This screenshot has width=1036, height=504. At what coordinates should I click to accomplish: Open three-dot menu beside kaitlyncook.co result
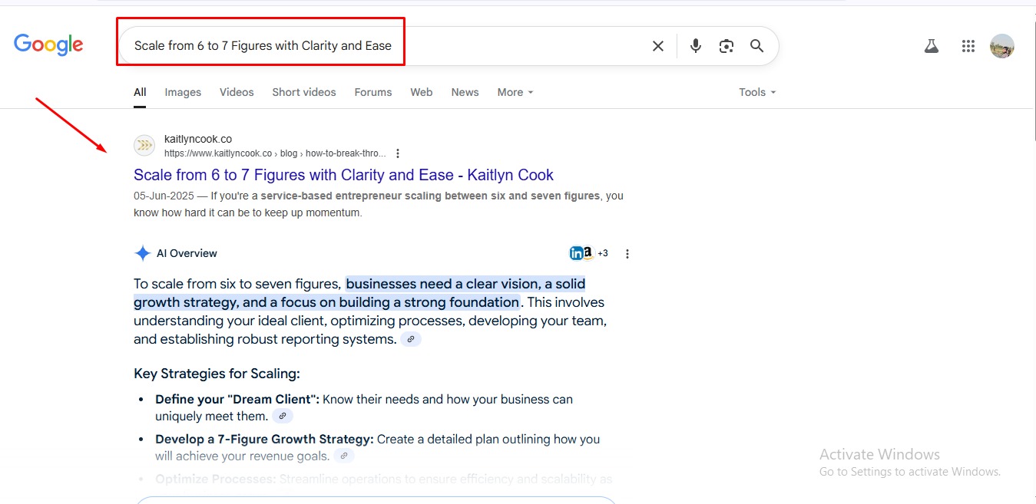click(x=398, y=153)
